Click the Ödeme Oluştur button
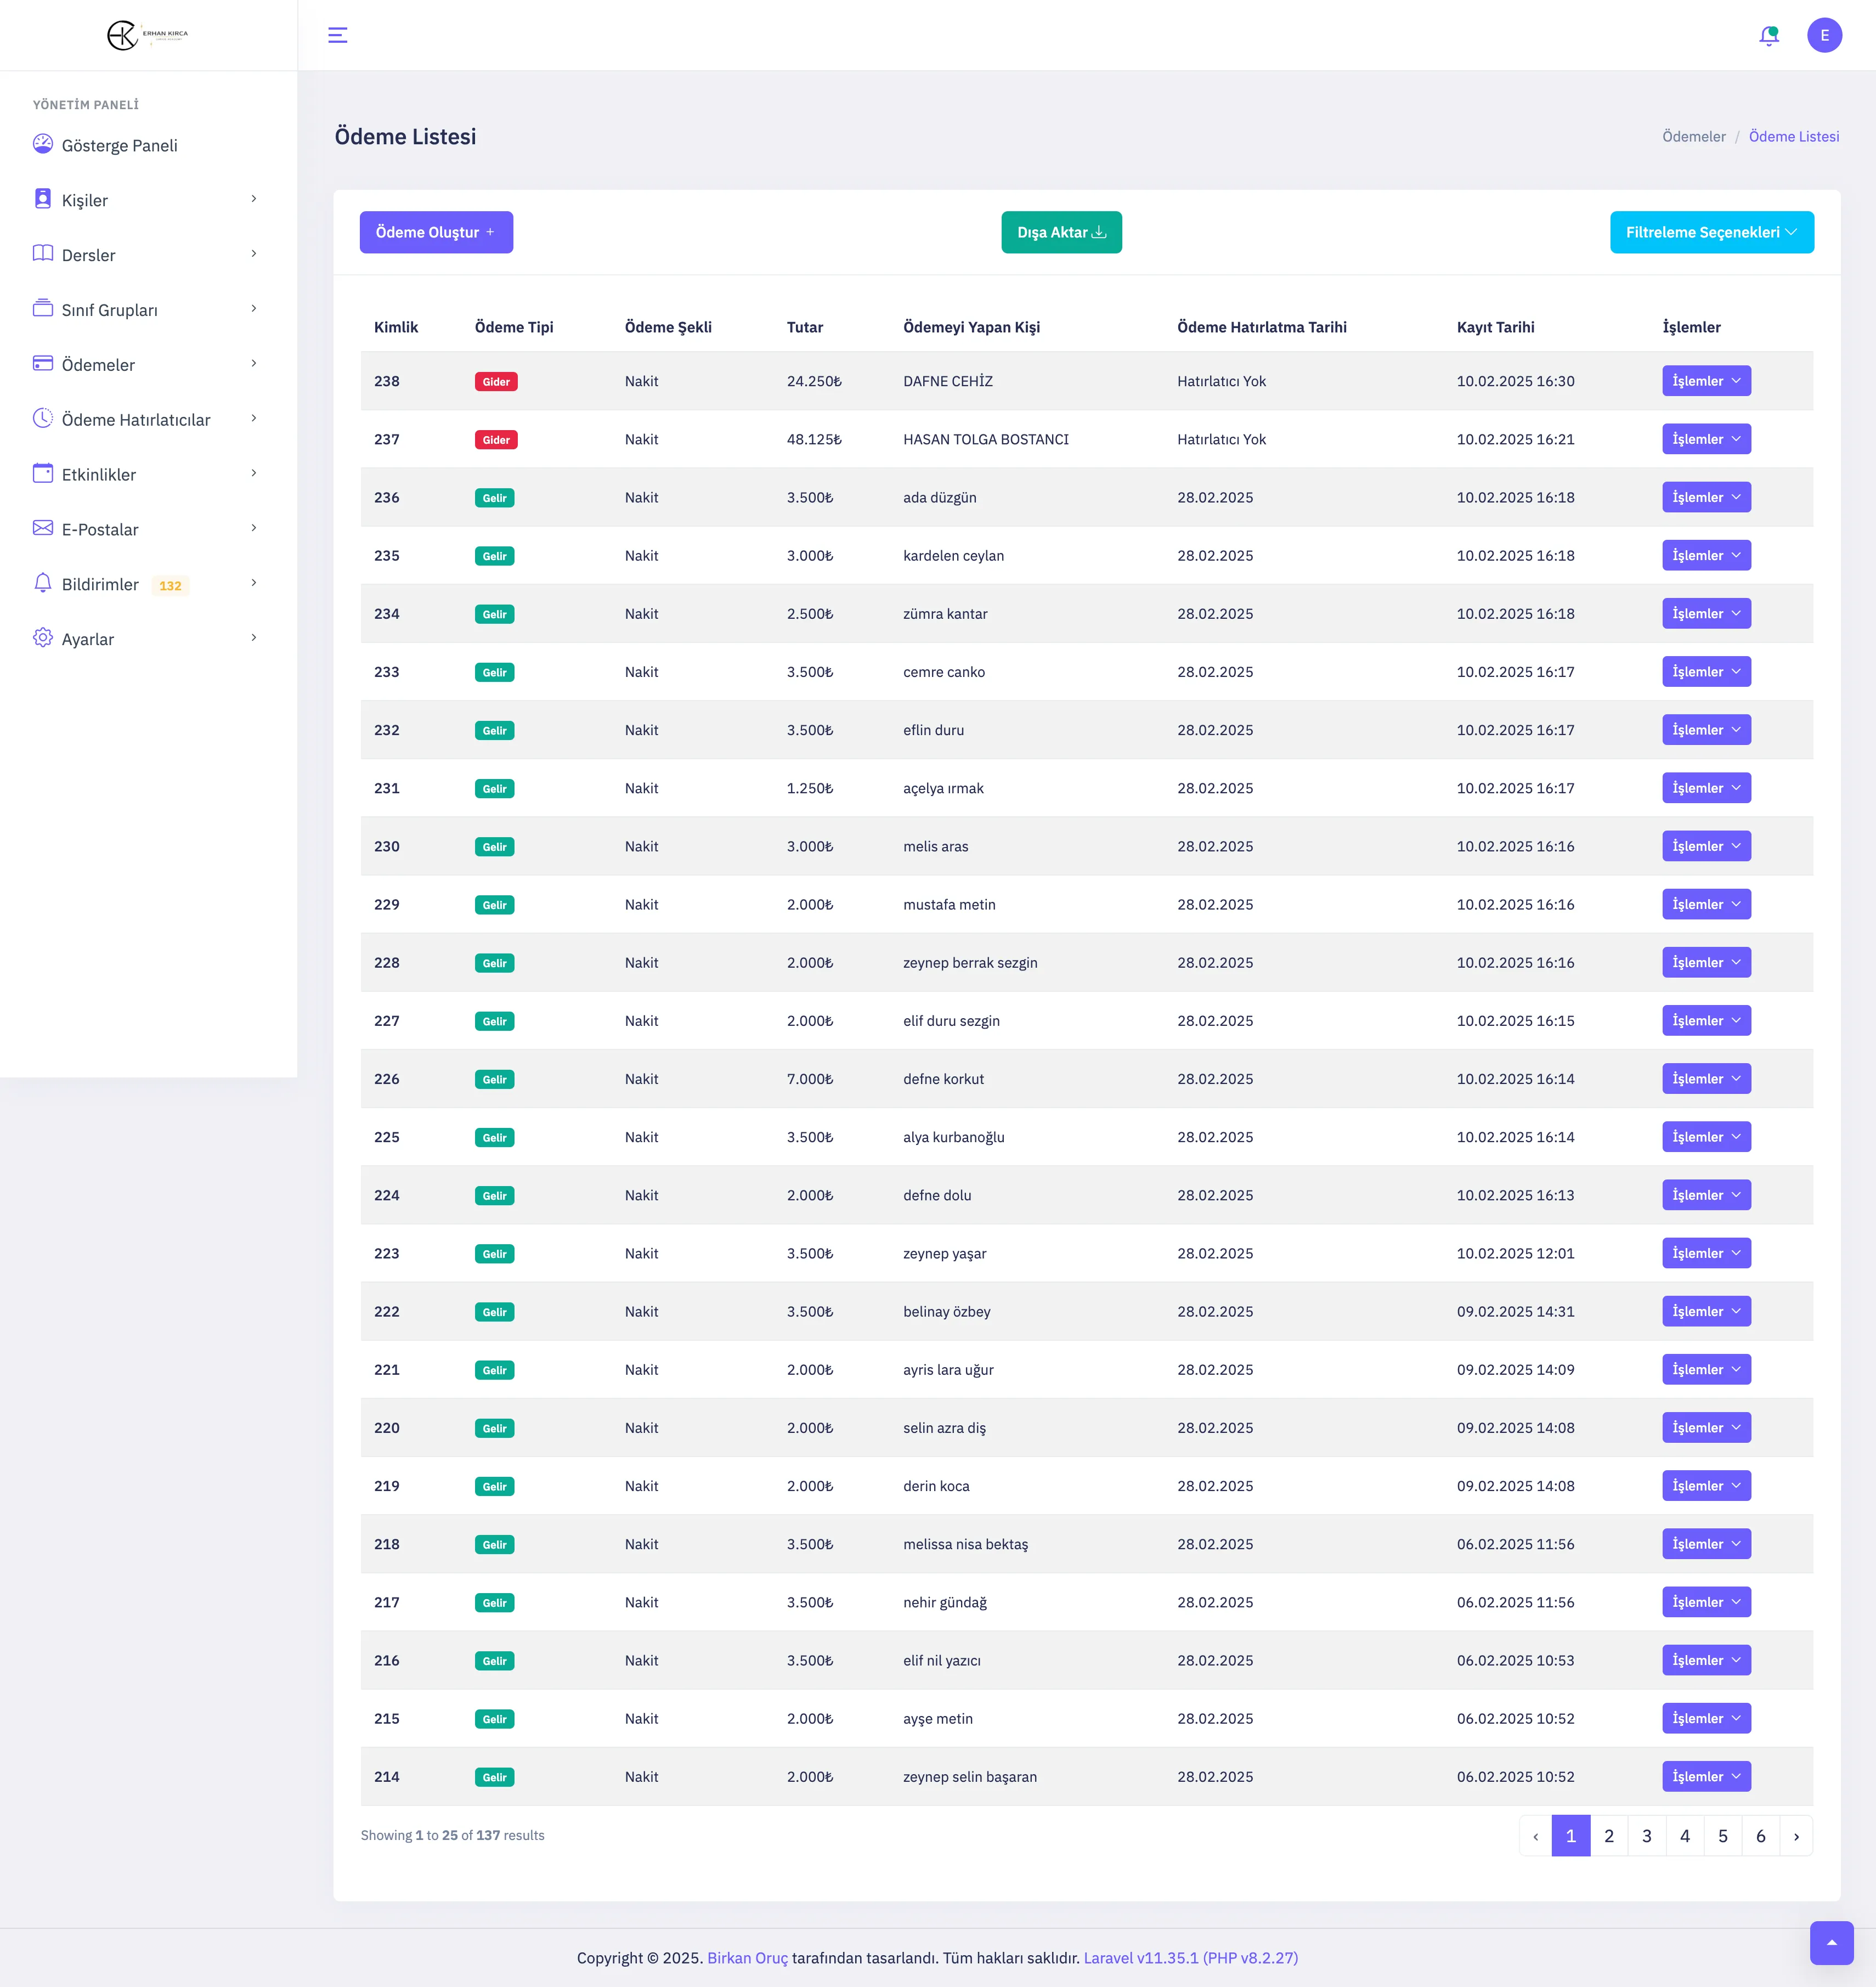1876x1987 pixels. coord(436,232)
